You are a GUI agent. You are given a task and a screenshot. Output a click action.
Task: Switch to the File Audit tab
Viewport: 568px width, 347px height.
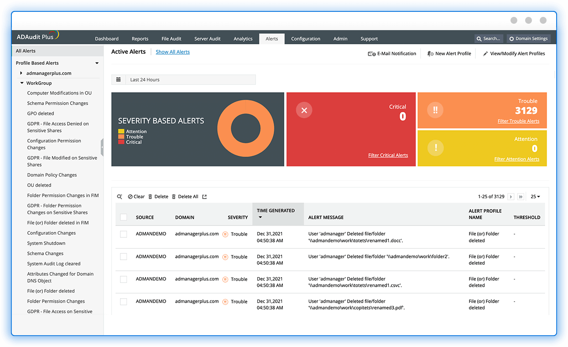[172, 39]
